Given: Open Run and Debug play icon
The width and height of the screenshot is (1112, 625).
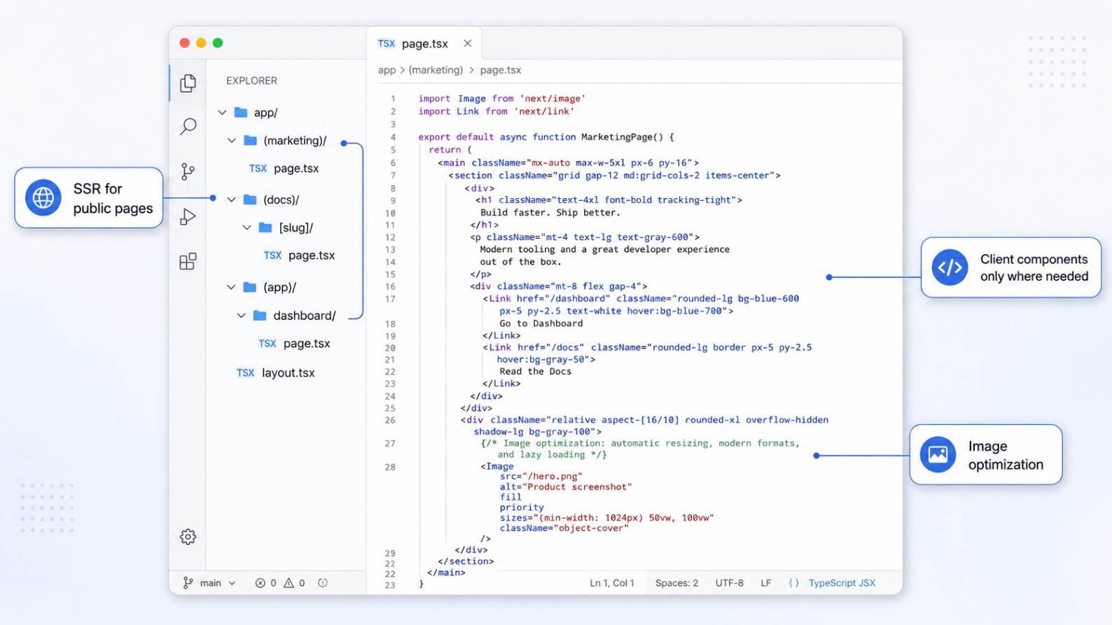Looking at the screenshot, I should tap(188, 217).
